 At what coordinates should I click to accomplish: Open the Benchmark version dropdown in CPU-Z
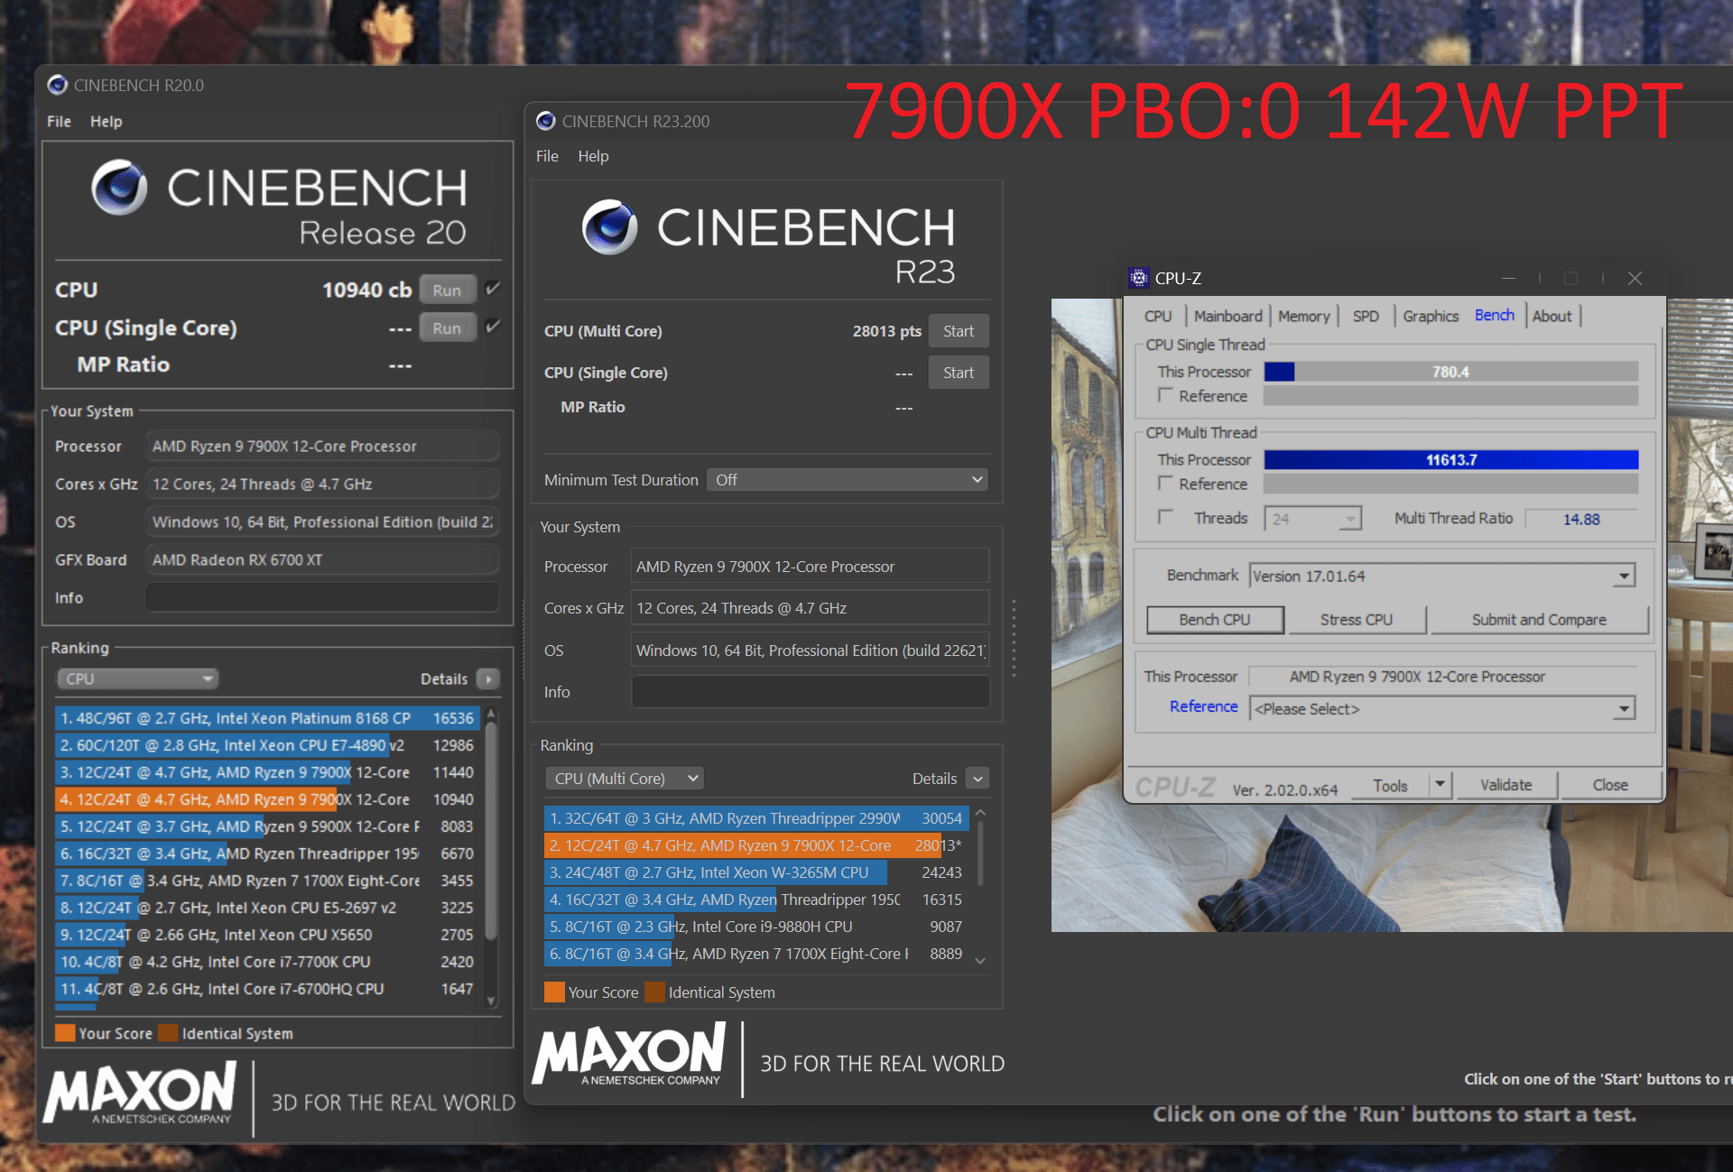point(1442,576)
